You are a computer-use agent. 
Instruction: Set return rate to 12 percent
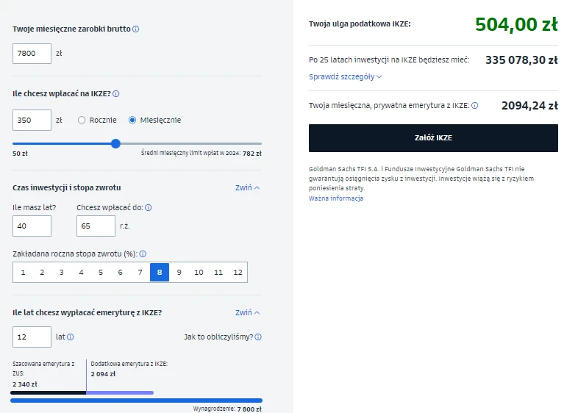[x=238, y=273]
